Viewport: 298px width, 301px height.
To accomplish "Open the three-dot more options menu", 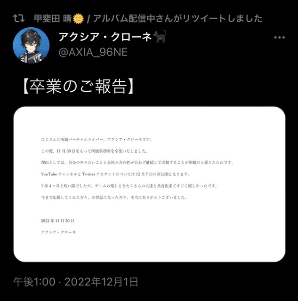I will [x=279, y=38].
